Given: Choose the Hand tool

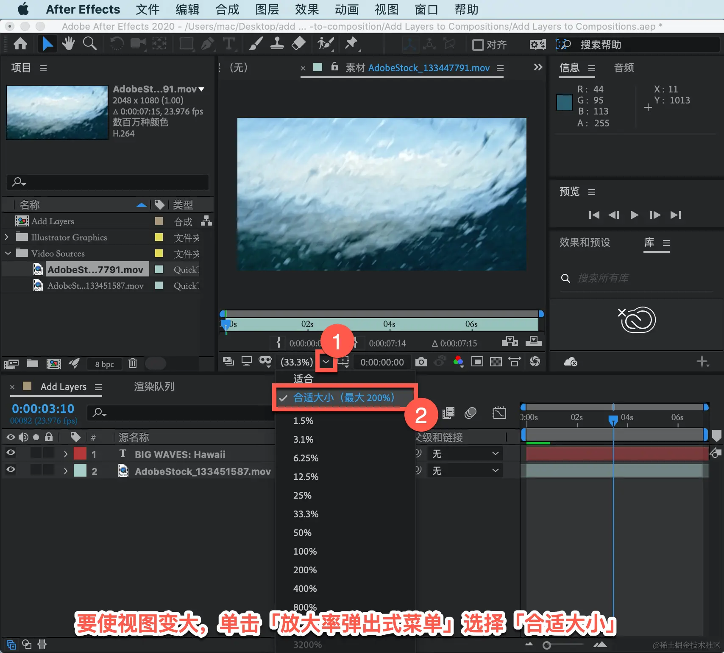Looking at the screenshot, I should tap(68, 44).
